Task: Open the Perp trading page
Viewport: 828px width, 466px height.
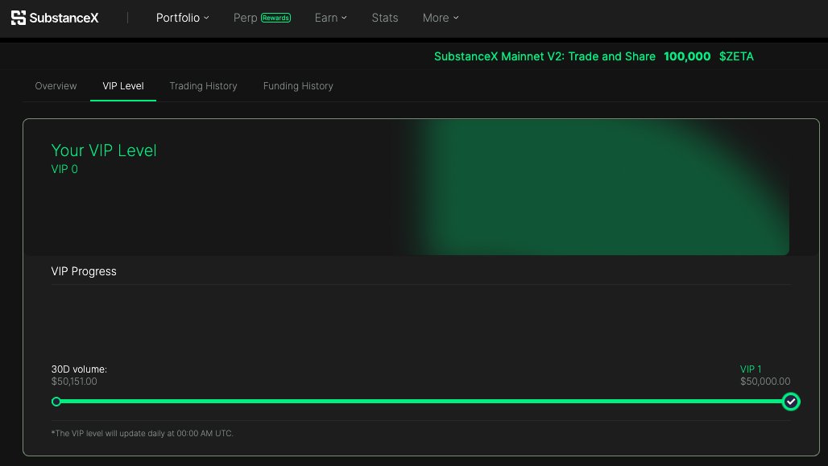Action: click(x=245, y=18)
